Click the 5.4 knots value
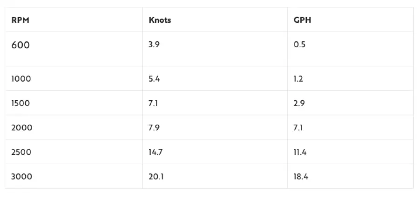 tap(154, 79)
